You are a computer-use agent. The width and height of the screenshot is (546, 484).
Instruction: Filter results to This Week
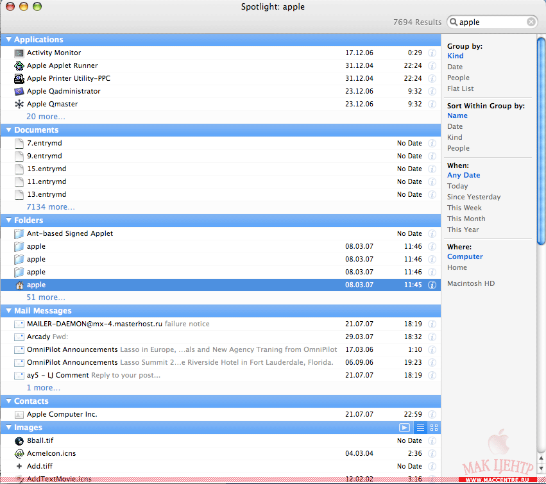[464, 208]
